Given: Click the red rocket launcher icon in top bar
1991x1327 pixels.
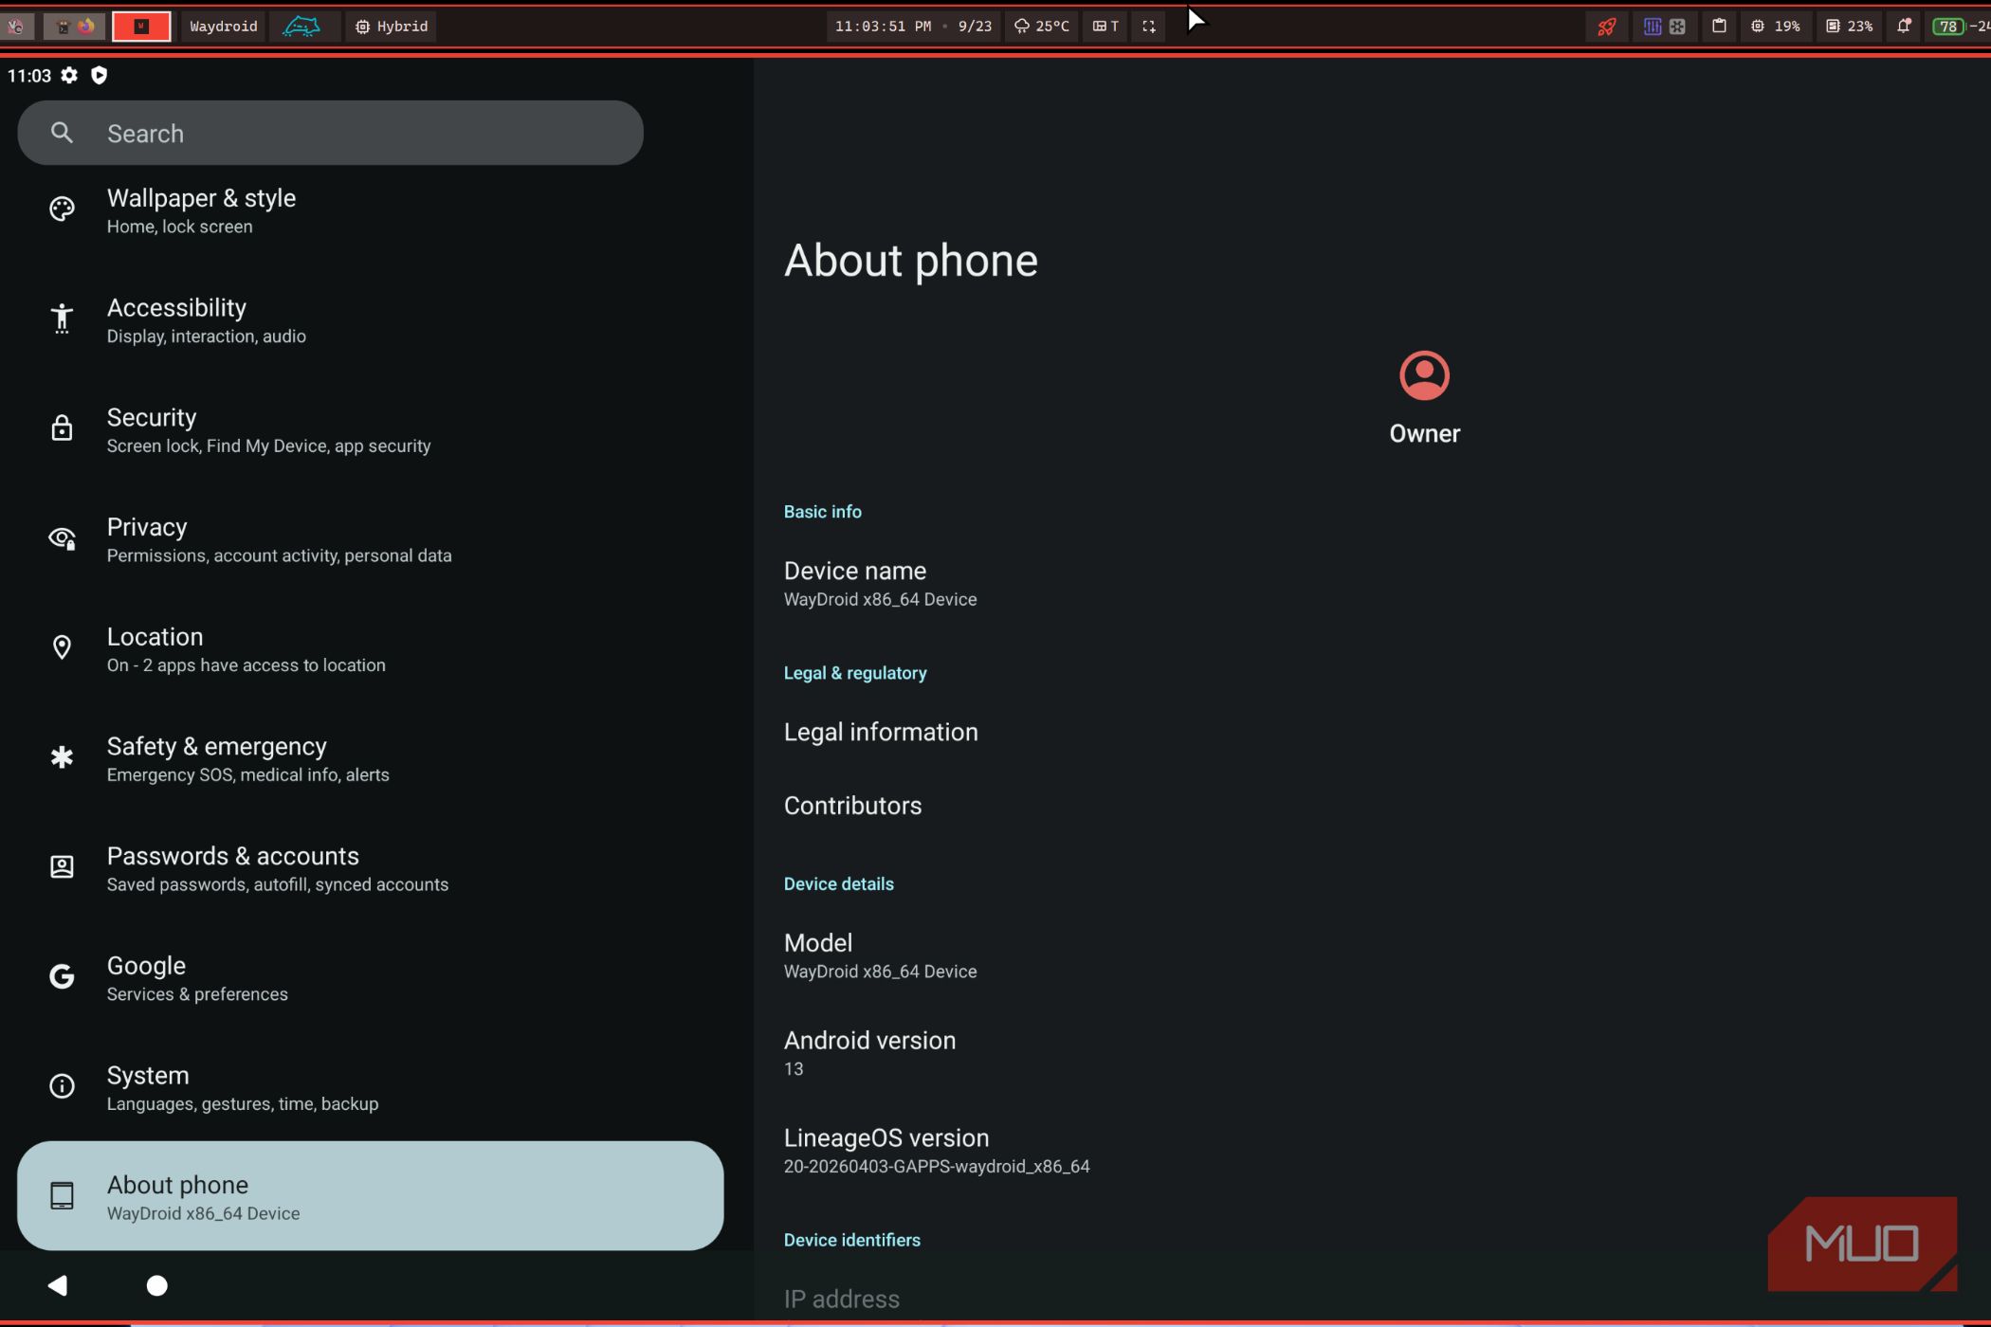Looking at the screenshot, I should pyautogui.click(x=1606, y=27).
